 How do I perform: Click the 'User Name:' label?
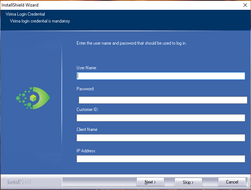point(86,68)
